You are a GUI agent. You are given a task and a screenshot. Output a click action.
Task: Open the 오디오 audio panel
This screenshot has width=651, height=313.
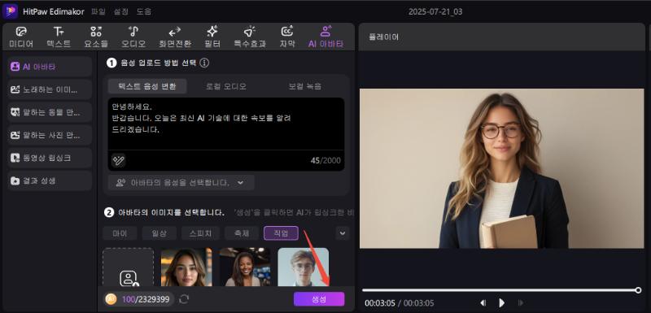point(133,37)
